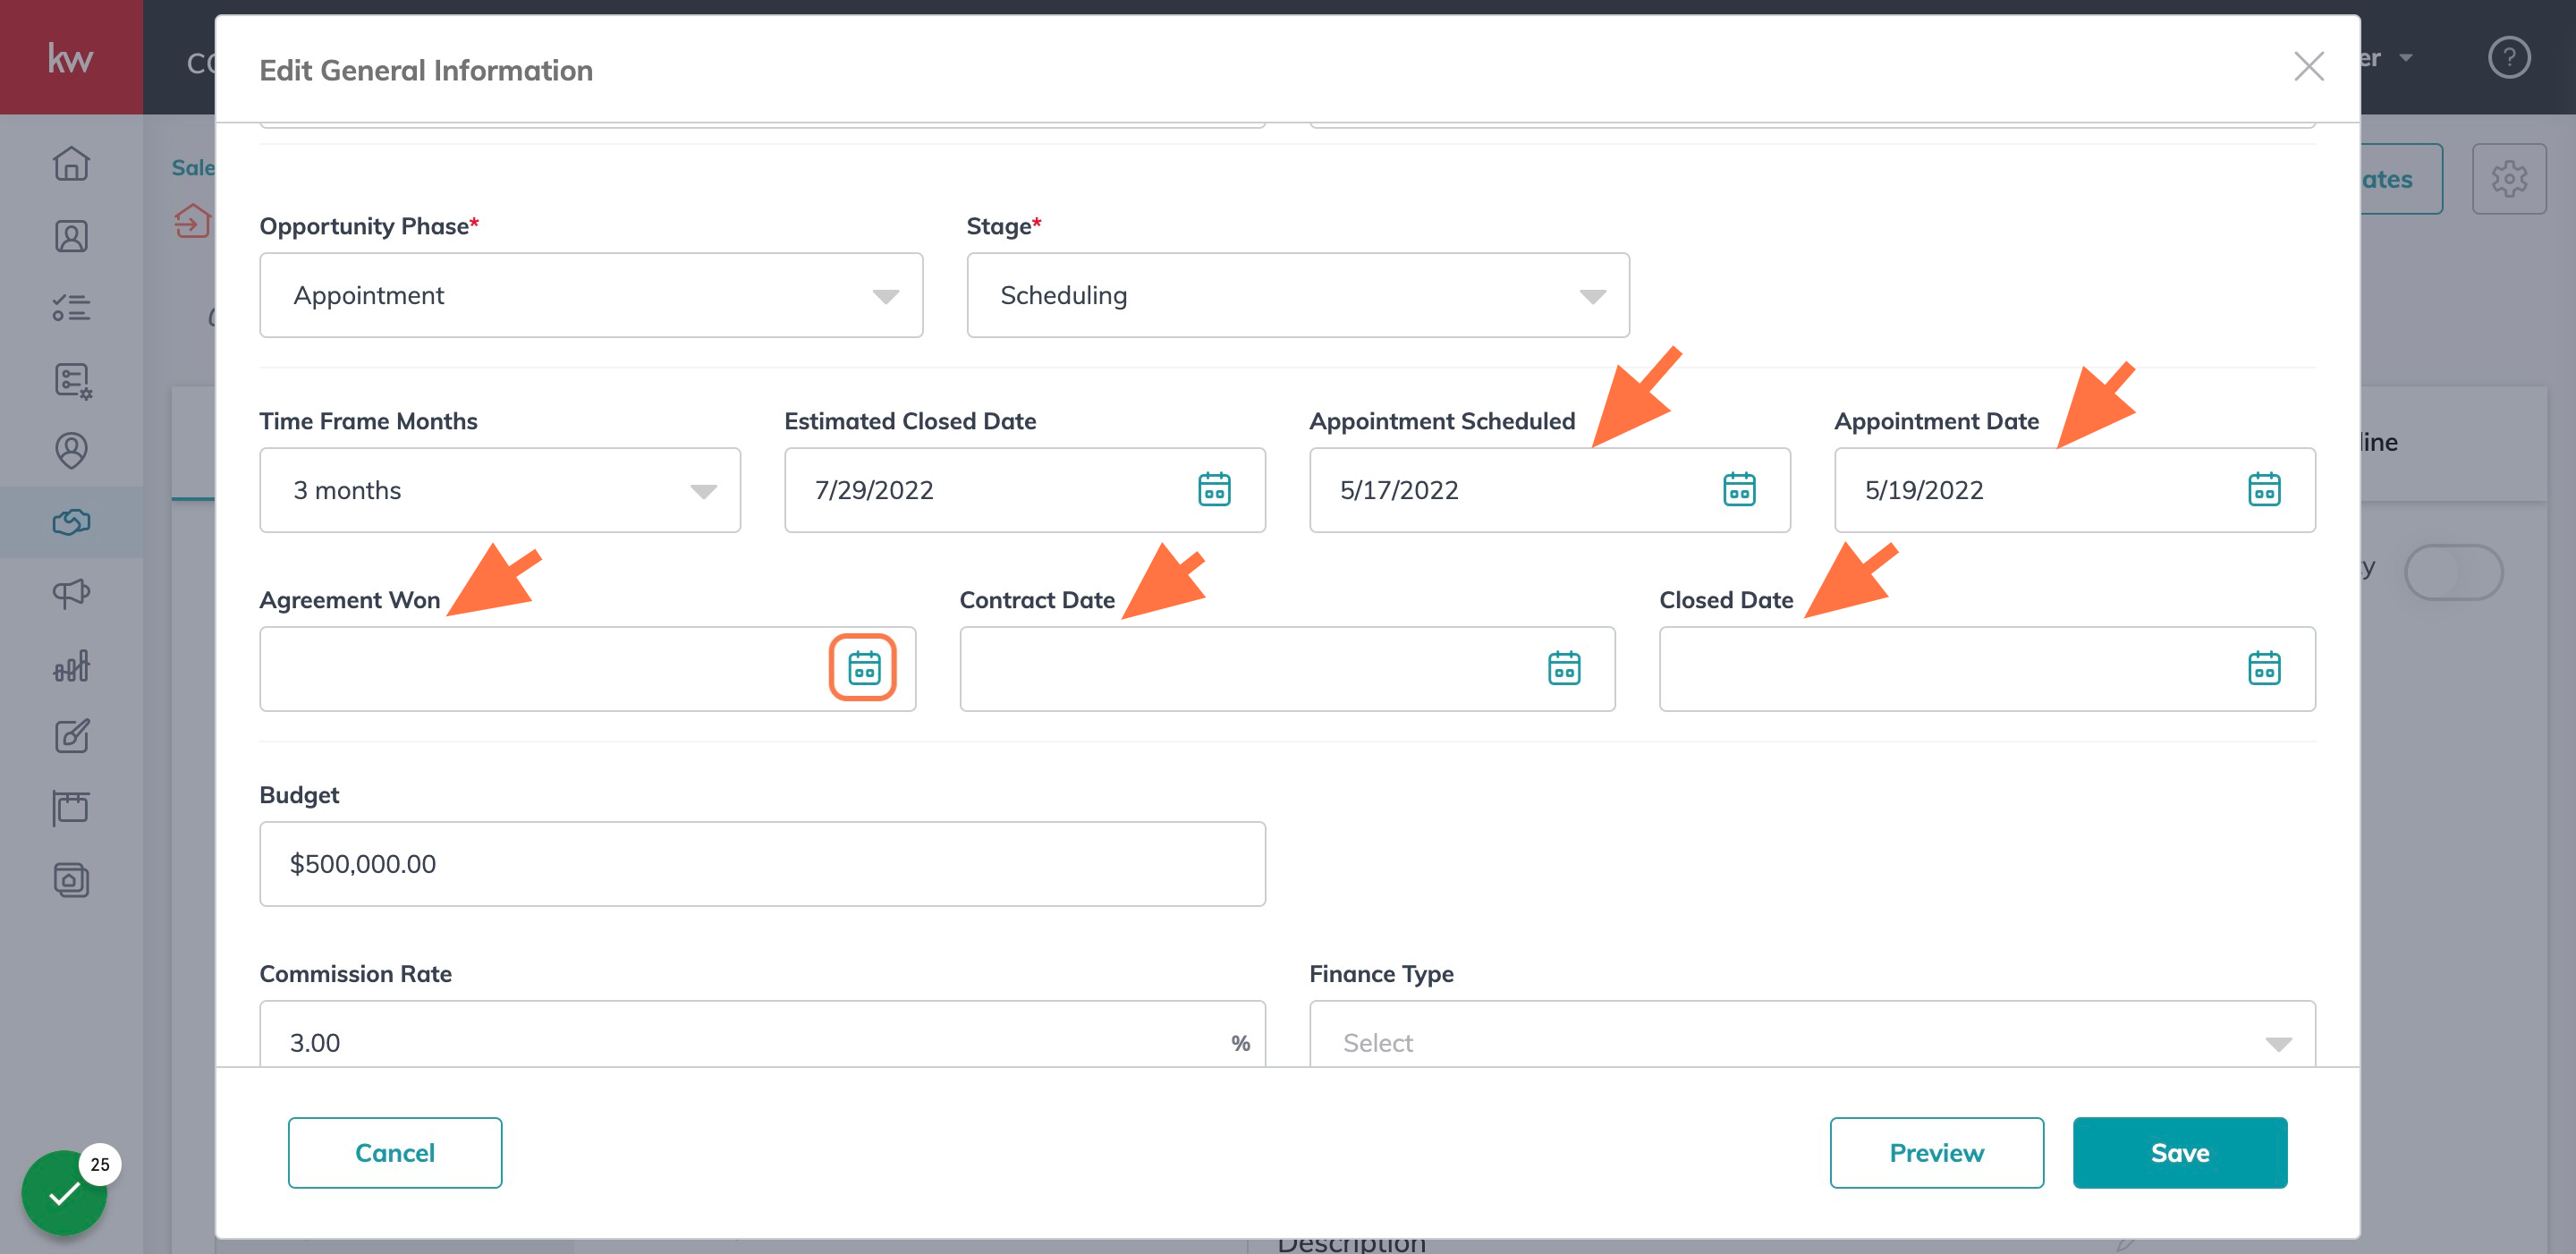
Task: Open the Finance Type Select dropdown
Action: click(1812, 1034)
